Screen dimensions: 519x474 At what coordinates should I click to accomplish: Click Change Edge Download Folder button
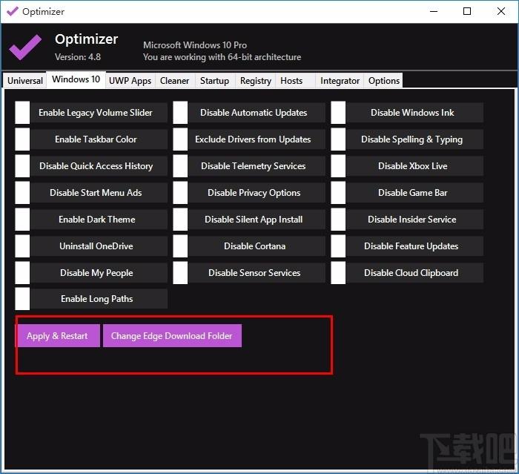pos(172,336)
